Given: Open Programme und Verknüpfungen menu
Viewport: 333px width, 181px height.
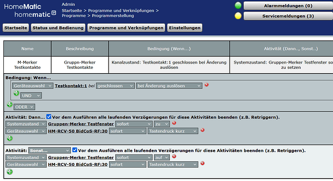Looking at the screenshot, I should tap(126, 28).
